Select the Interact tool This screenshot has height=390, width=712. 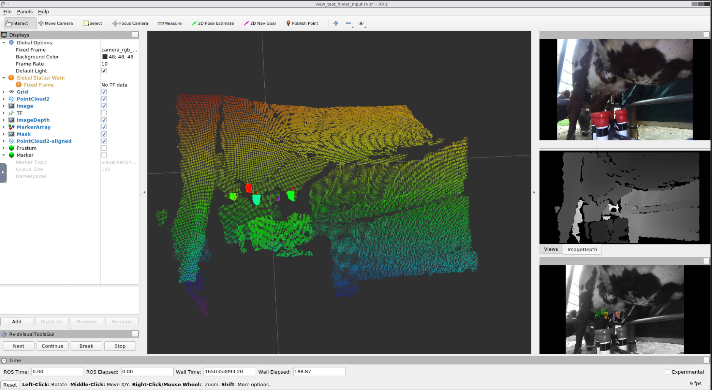tap(21, 23)
